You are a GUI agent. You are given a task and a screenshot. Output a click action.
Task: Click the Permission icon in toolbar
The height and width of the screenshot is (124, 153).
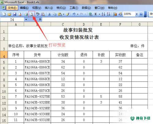click(x=20, y=14)
